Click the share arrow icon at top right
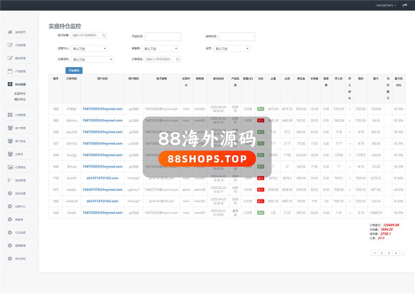 405,5
